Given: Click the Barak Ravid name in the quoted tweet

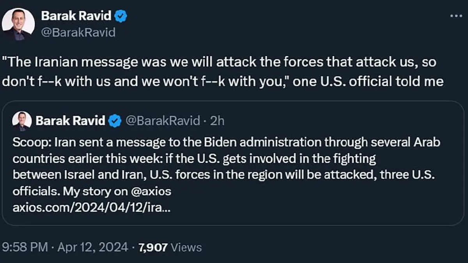Looking at the screenshot, I should pyautogui.click(x=70, y=121).
